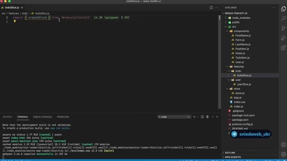This screenshot has width=287, height=161.
Task: Open the Manage gear settings
Action: point(283,154)
